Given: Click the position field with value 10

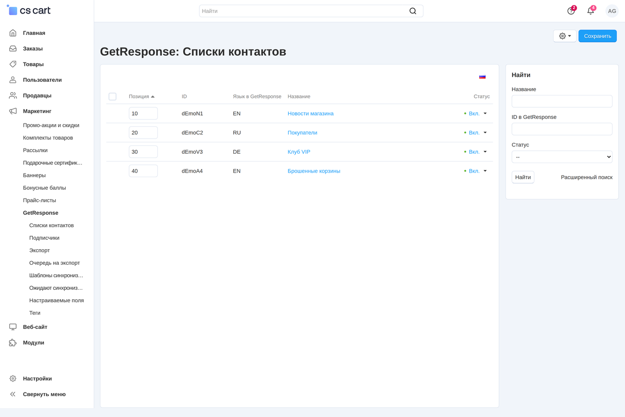Looking at the screenshot, I should pyautogui.click(x=143, y=114).
